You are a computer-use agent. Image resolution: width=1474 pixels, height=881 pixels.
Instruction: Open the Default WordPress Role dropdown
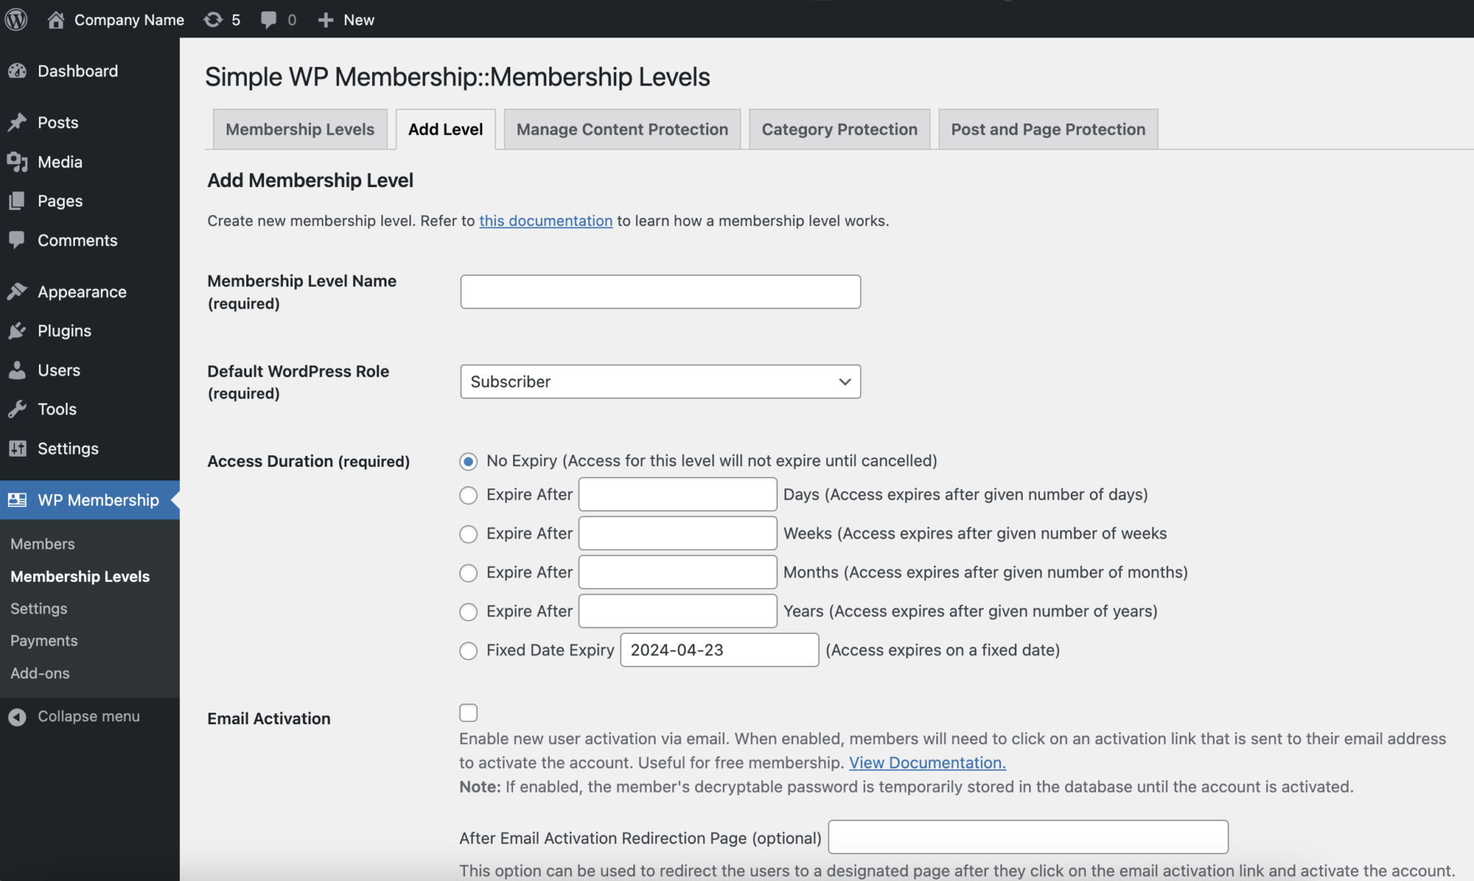(x=660, y=381)
